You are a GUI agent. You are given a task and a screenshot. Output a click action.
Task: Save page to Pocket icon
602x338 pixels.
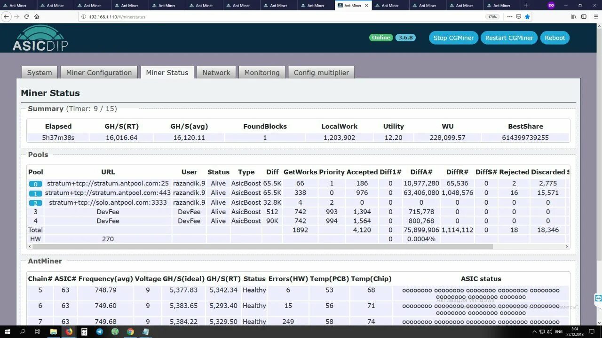coord(519,16)
